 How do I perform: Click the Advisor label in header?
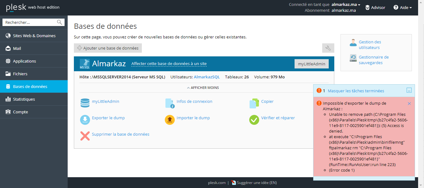coord(378,7)
